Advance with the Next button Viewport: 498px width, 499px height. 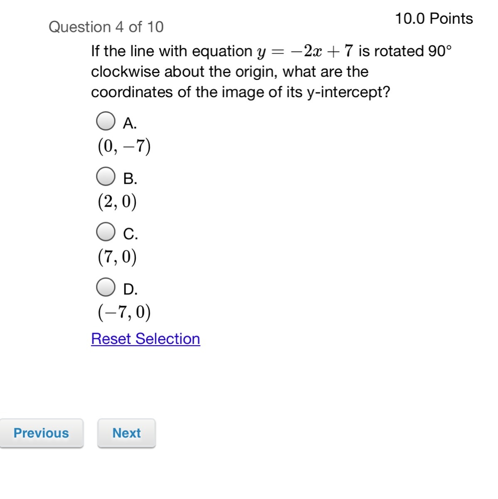[x=126, y=433]
